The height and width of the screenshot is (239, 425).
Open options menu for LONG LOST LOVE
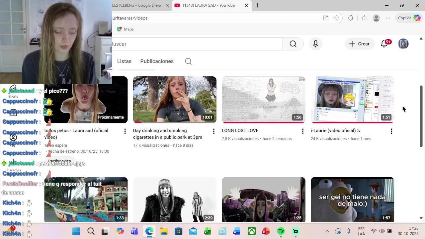(x=302, y=131)
